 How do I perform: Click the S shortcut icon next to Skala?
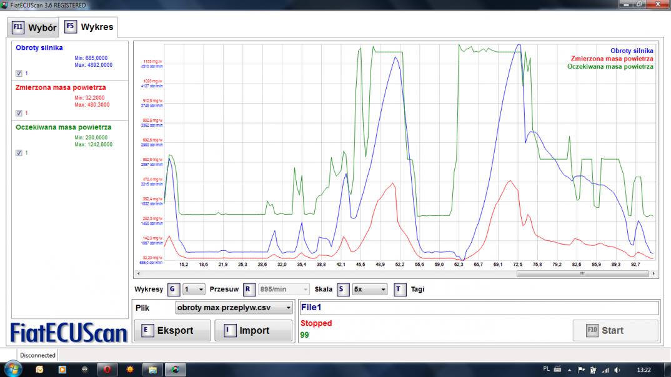click(x=342, y=290)
